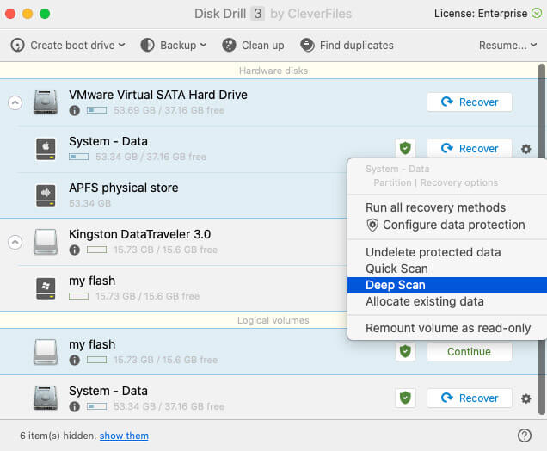Show info for VMware Virtual SATA Hard Drive

tap(74, 111)
